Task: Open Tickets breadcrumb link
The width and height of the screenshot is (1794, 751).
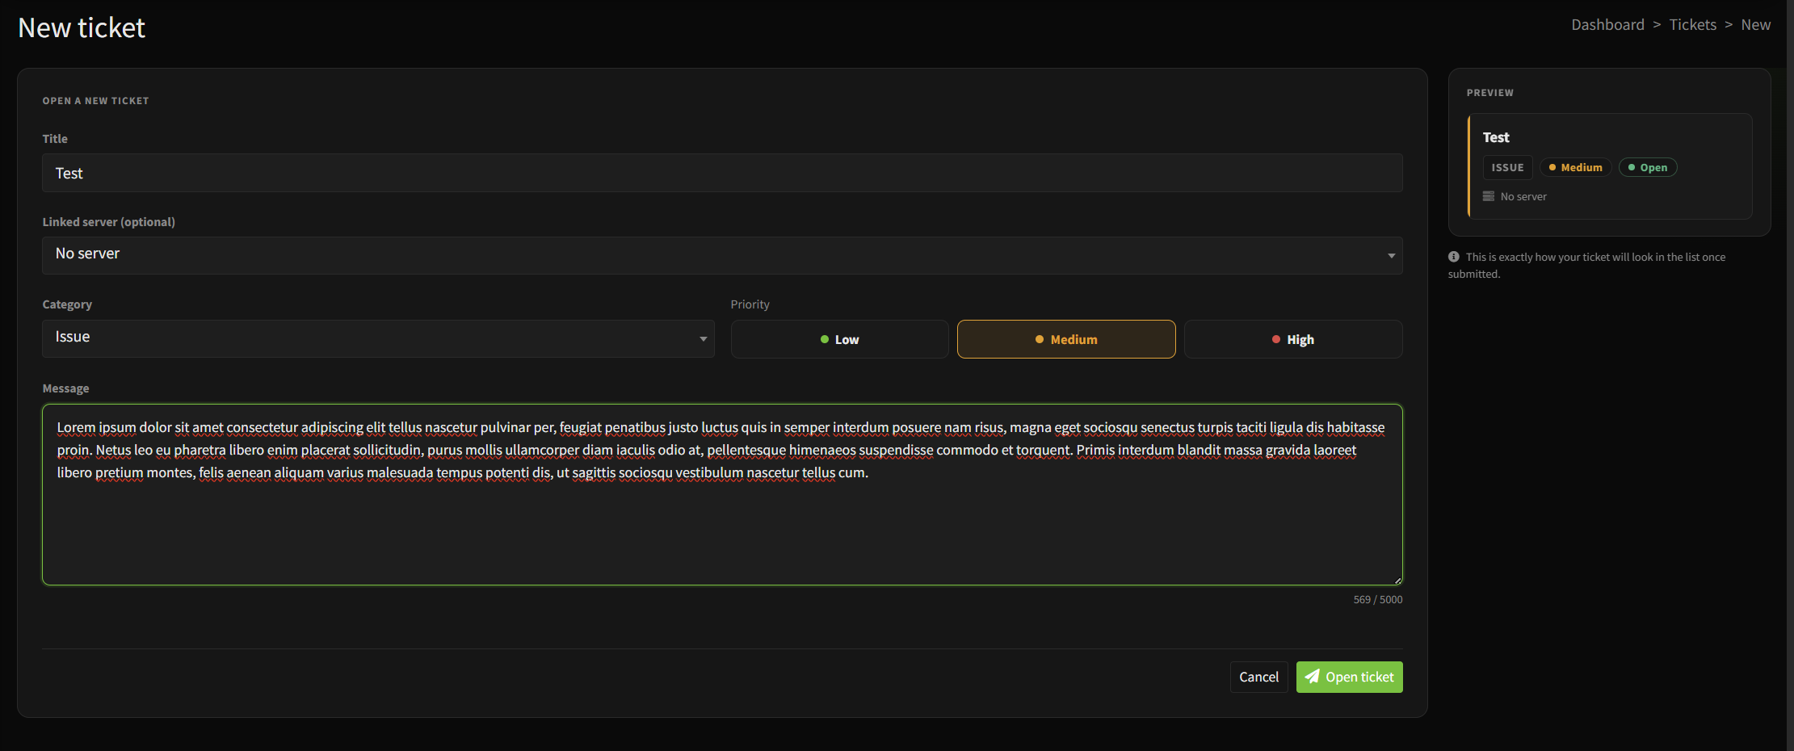Action: [x=1692, y=25]
